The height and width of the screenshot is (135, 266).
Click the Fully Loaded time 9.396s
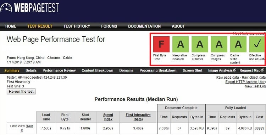tap(212, 128)
